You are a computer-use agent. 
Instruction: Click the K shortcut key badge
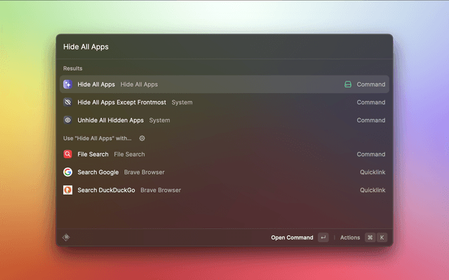click(x=382, y=237)
